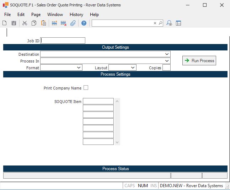The height and width of the screenshot is (190, 230).
Task: Click the Copy icon in toolbar
Action: pos(34,23)
